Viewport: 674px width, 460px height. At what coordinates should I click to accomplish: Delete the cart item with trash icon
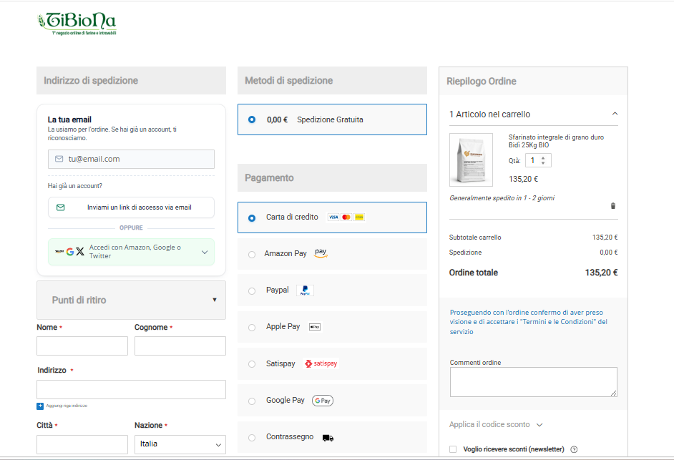(613, 206)
